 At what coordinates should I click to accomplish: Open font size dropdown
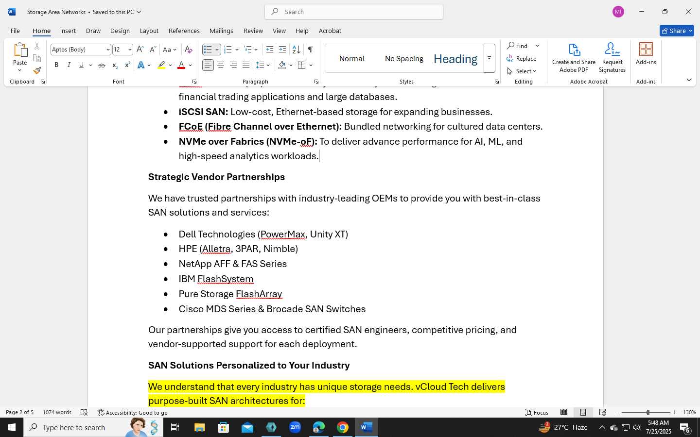click(130, 50)
